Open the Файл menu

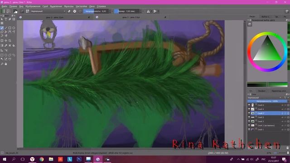point(4,6)
